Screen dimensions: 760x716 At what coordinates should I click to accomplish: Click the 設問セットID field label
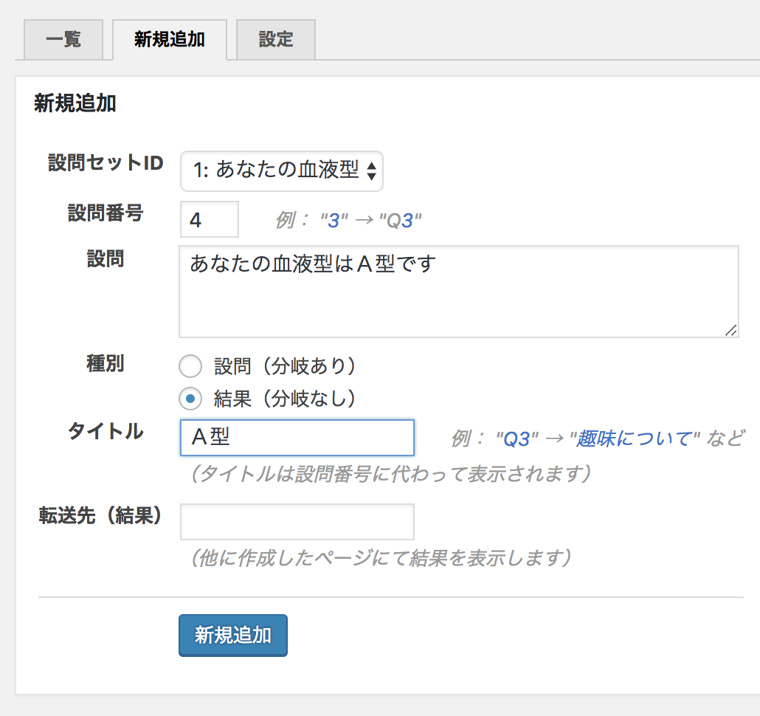[106, 163]
